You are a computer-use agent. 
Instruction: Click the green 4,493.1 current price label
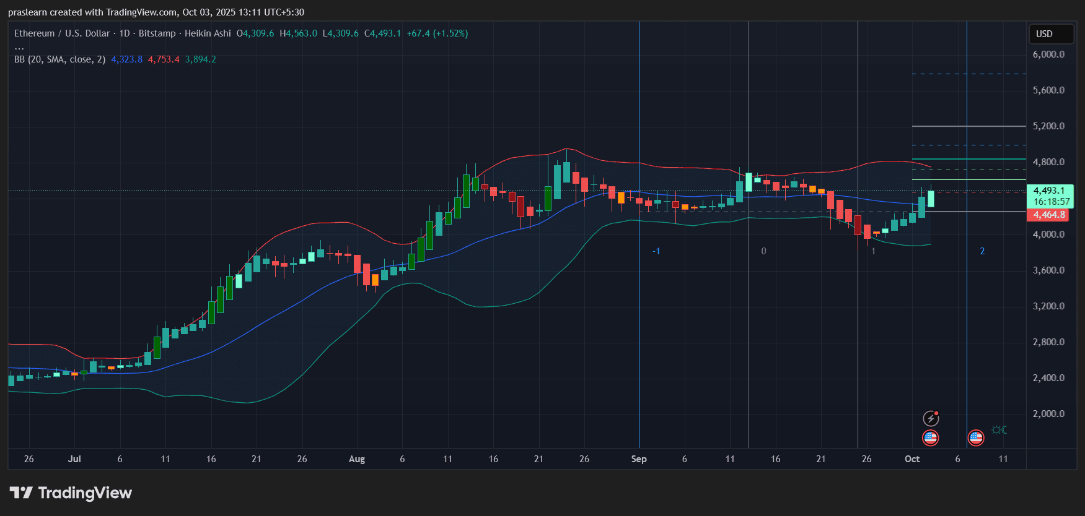1050,191
